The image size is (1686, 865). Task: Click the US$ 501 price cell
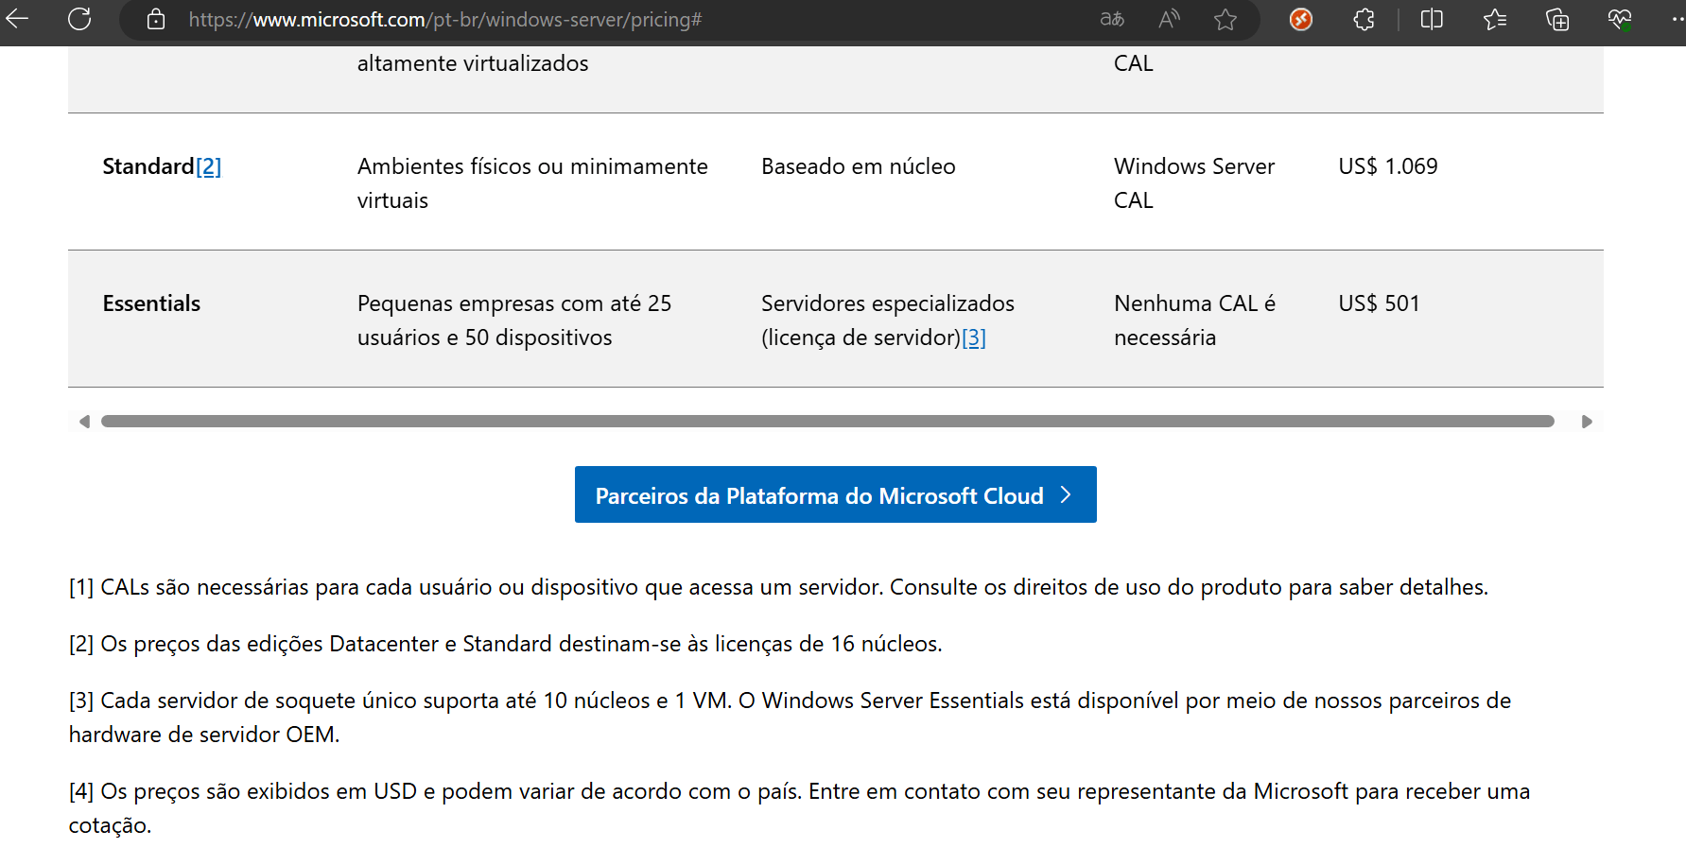(x=1379, y=303)
